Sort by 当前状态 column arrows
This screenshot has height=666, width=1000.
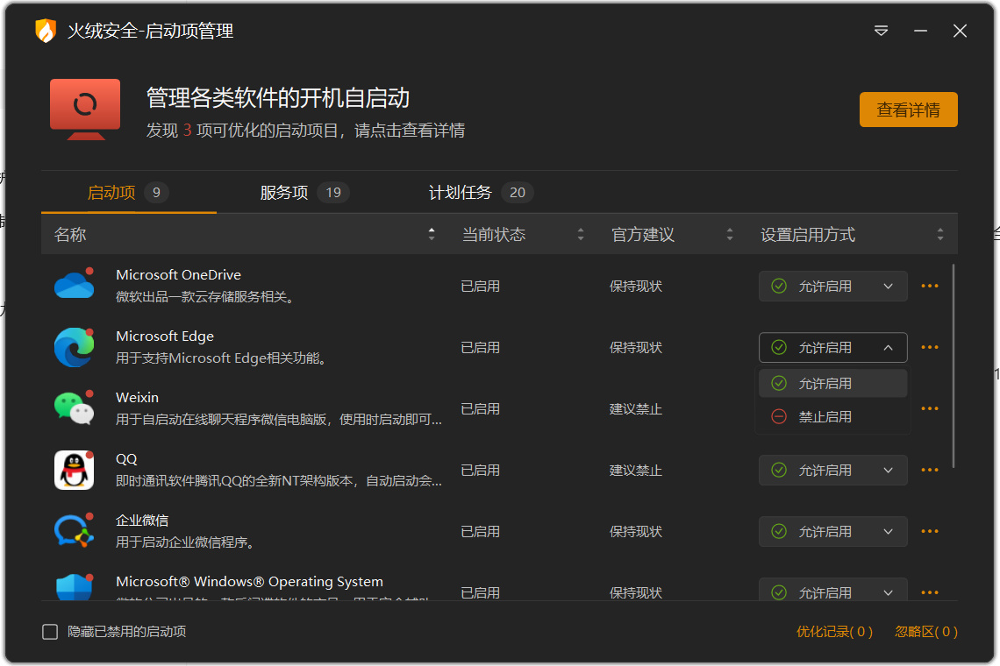(581, 235)
